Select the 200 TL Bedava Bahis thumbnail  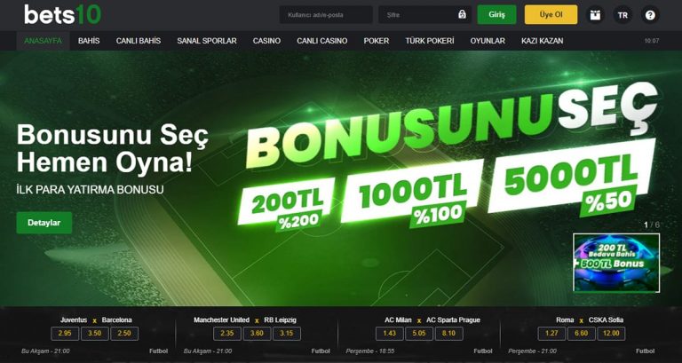[x=616, y=263]
